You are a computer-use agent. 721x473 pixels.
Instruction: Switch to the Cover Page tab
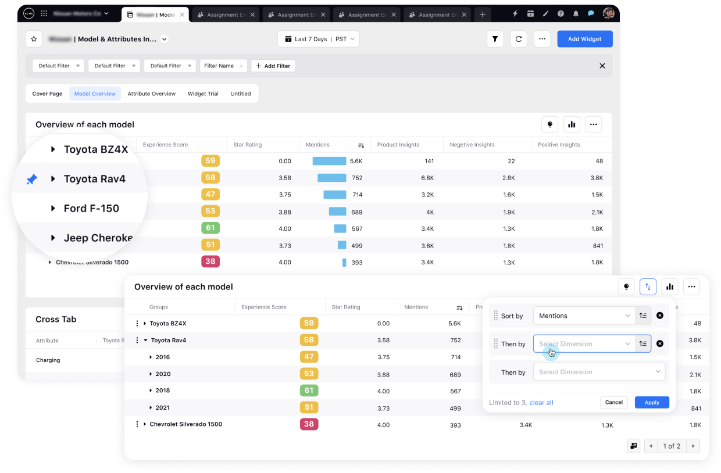pyautogui.click(x=47, y=94)
